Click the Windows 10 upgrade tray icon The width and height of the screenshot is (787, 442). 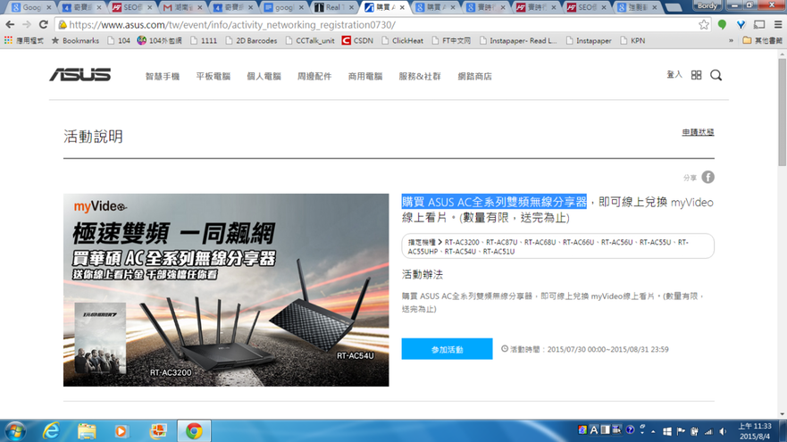(667, 431)
